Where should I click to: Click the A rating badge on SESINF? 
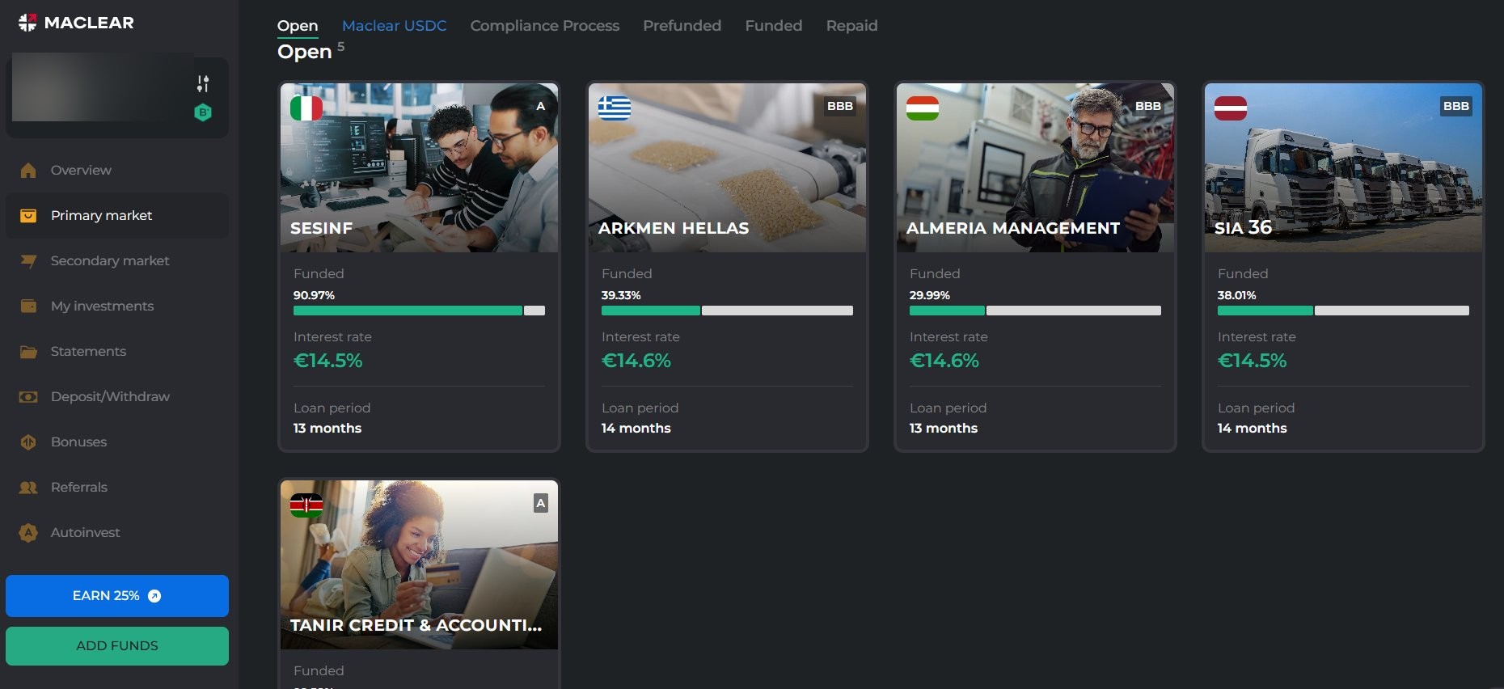(x=541, y=106)
